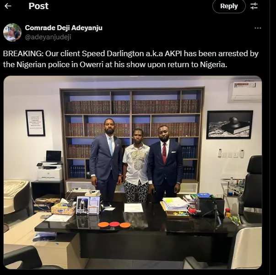Image resolution: width=276 pixels, height=275 pixels.
Task: Click the orange and red coasters on desk
Action: [x=114, y=225]
